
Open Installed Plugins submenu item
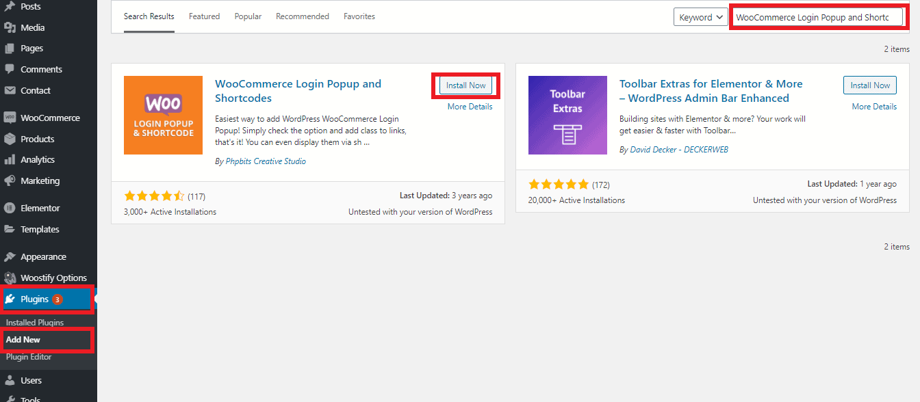[35, 323]
